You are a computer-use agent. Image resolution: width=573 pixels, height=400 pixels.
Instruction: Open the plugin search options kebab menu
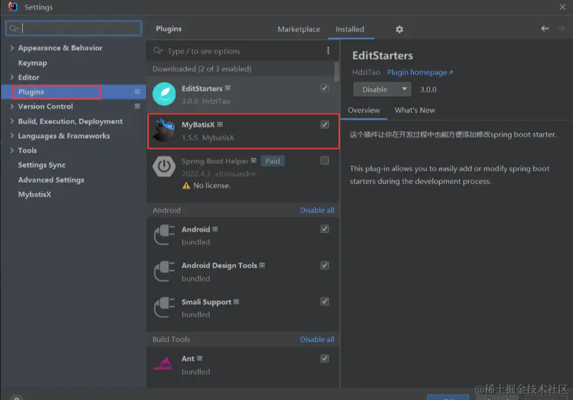(328, 50)
